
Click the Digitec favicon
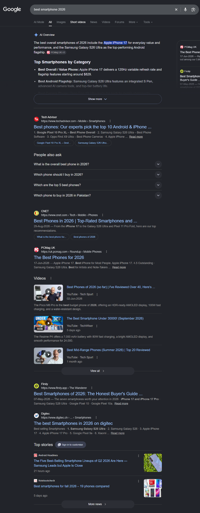pos(36,415)
